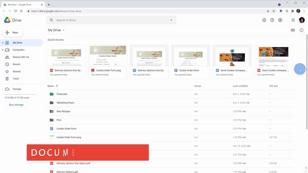Screen dimensions: 308x173
Task: Close the My Drive browser tab
Action: 42,4
